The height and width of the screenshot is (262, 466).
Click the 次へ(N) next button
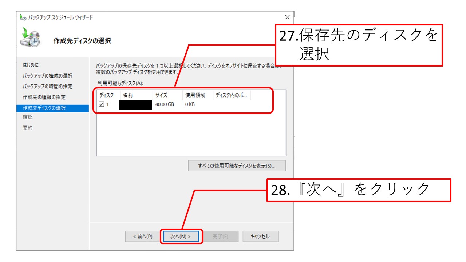point(181,237)
